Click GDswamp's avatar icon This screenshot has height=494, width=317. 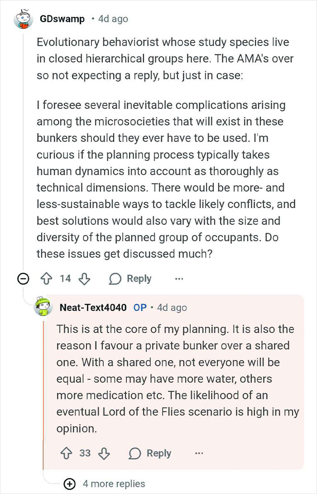[x=23, y=20]
